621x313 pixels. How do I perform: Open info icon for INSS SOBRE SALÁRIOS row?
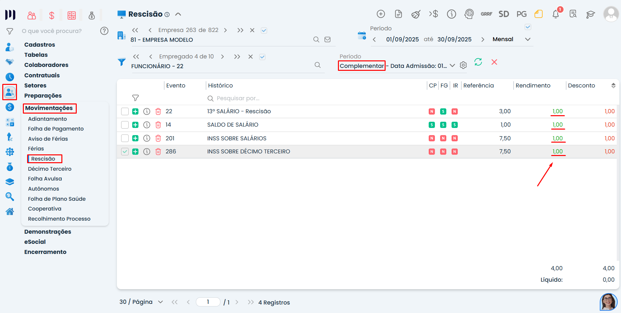tap(147, 138)
